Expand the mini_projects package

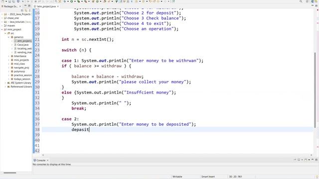pyautogui.click(x=9, y=60)
